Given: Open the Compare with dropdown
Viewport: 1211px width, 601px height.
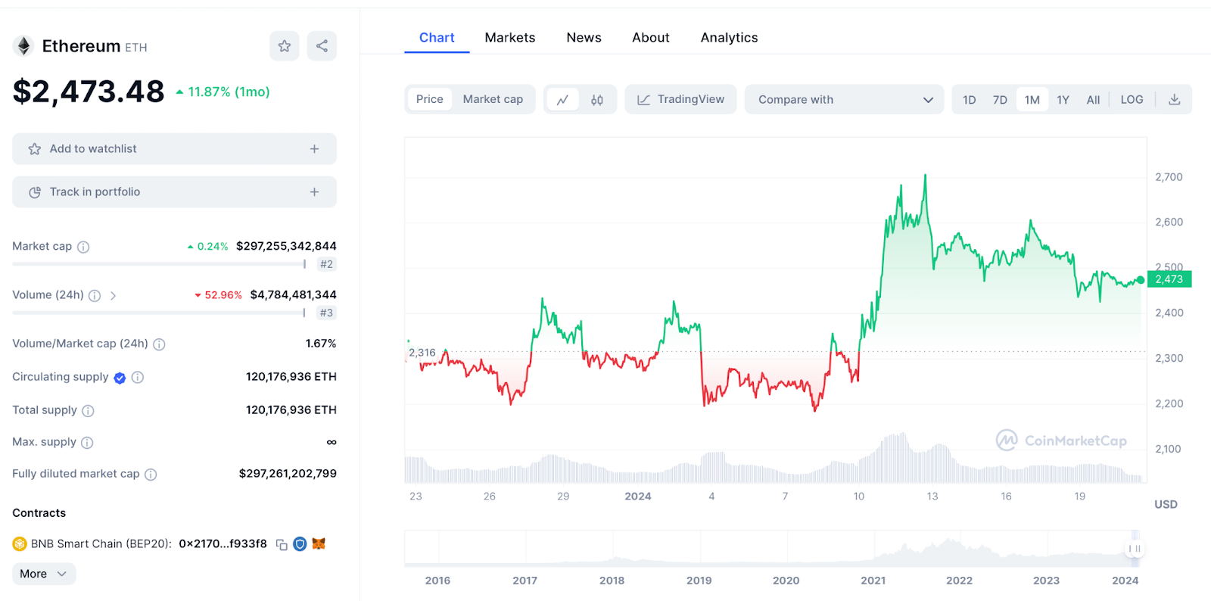Looking at the screenshot, I should click(845, 99).
